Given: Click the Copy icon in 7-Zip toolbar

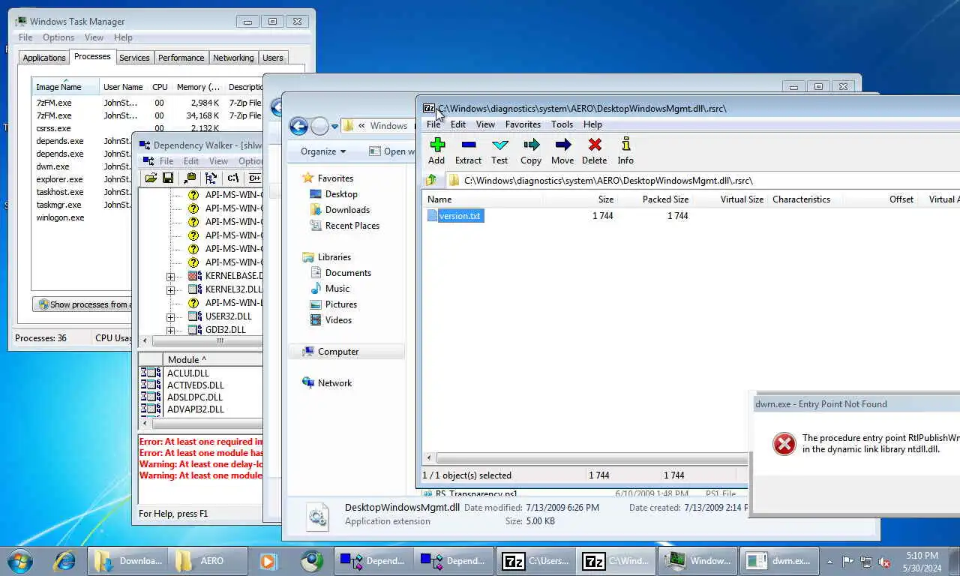Looking at the screenshot, I should point(531,150).
